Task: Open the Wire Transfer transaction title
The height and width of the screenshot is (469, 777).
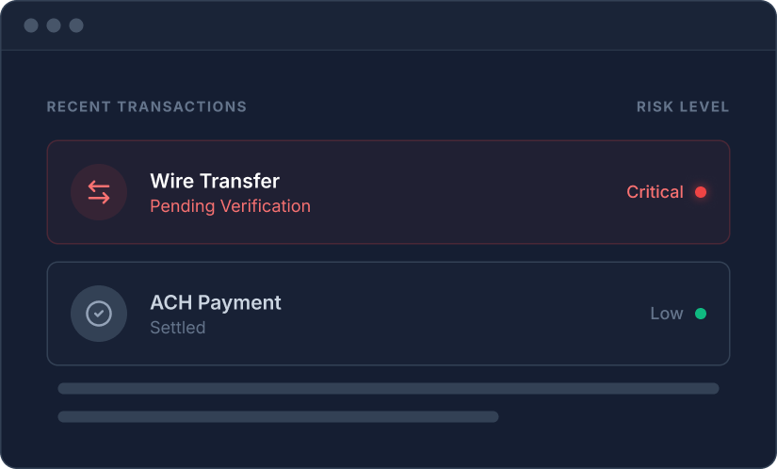Action: pyautogui.click(x=215, y=181)
